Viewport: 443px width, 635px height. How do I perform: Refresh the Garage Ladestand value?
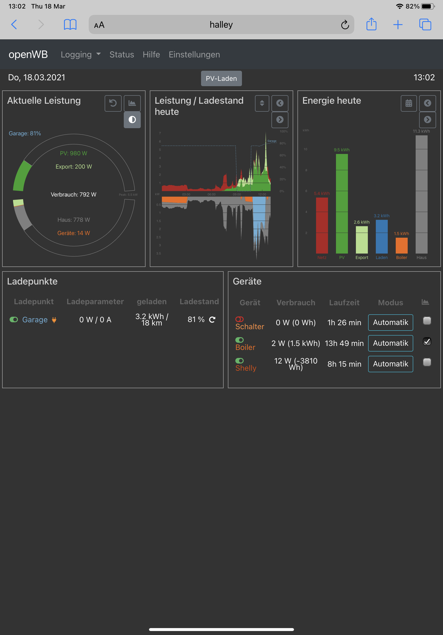tap(212, 319)
